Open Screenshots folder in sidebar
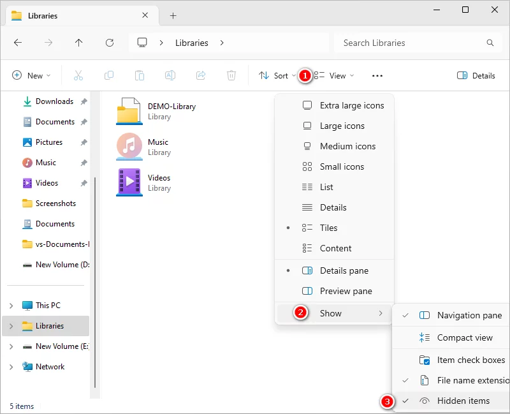 tap(55, 203)
